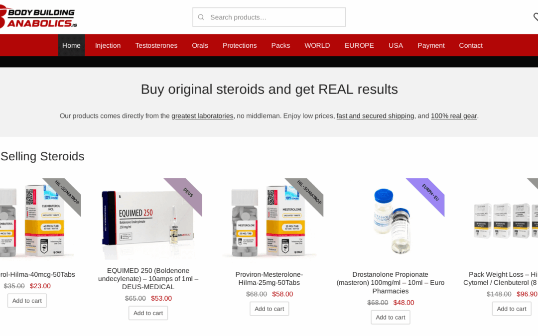
Task: Open the Protections menu item
Action: tap(240, 46)
